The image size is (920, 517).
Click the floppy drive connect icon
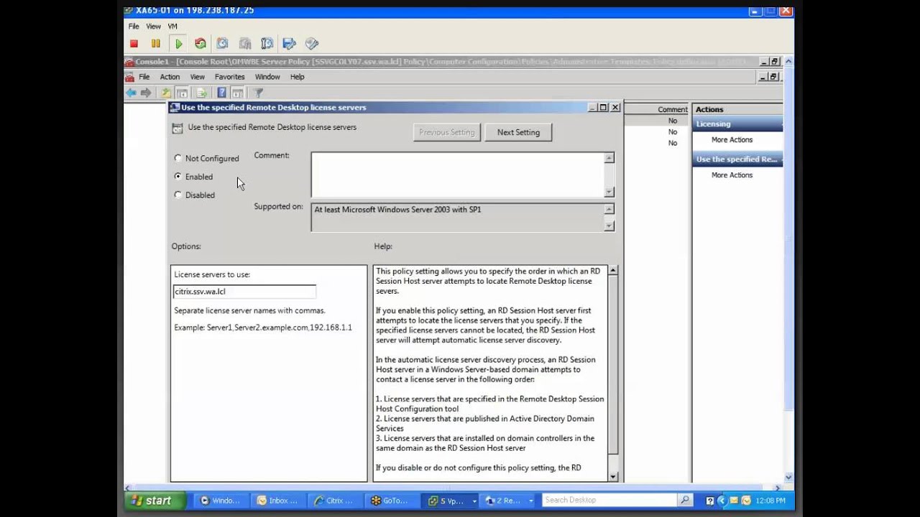click(x=290, y=44)
